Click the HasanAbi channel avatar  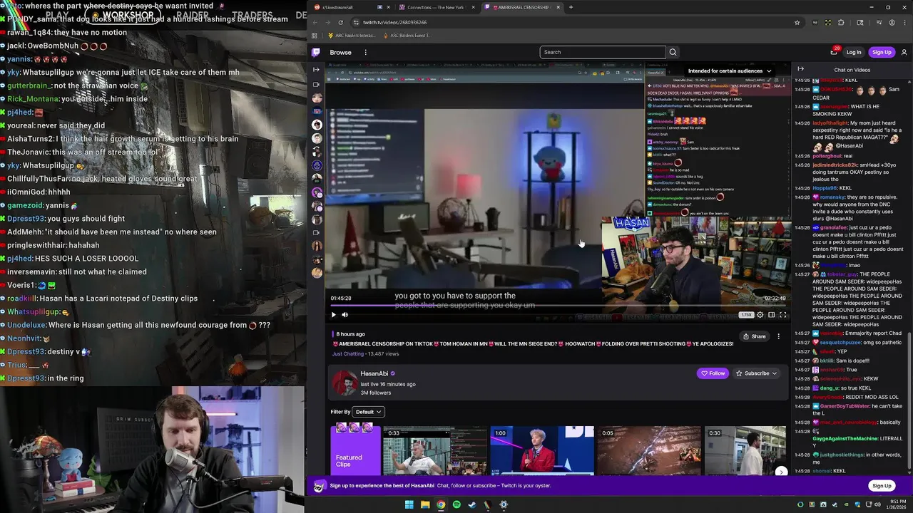click(x=345, y=383)
